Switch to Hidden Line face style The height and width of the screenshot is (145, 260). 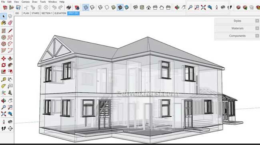107,8
